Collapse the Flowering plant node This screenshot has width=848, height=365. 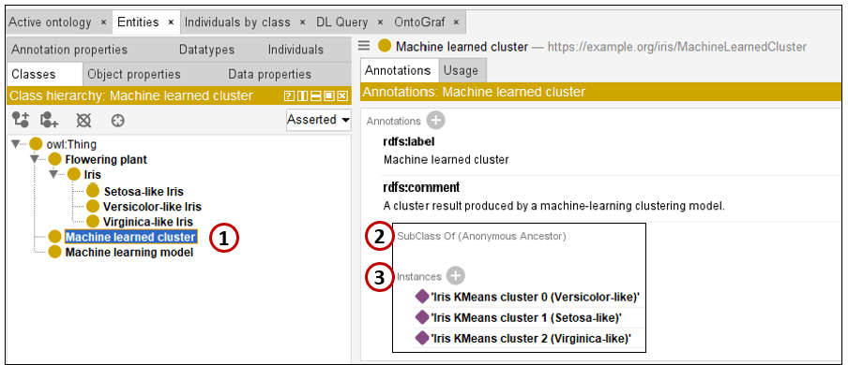coord(35,159)
